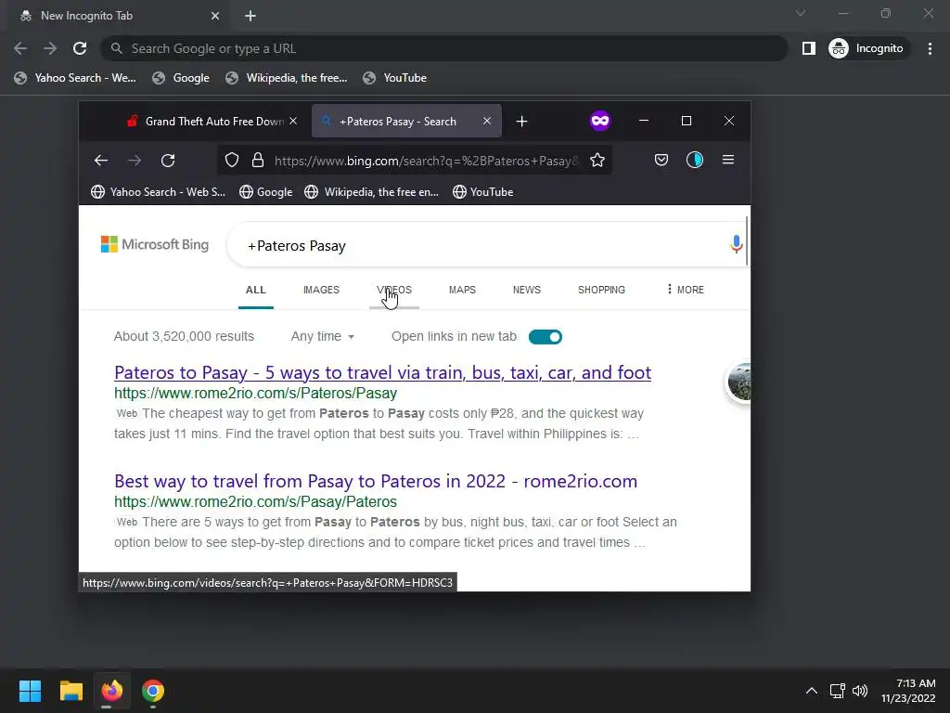This screenshot has width=950, height=713.
Task: Click rome2rio.com/s/Pasay/Pateros green URL
Action: (255, 501)
